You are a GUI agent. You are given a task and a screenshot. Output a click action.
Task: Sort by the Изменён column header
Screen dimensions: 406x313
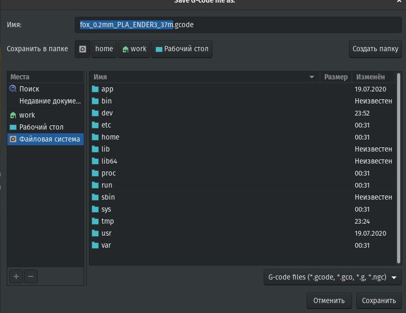pyautogui.click(x=373, y=77)
